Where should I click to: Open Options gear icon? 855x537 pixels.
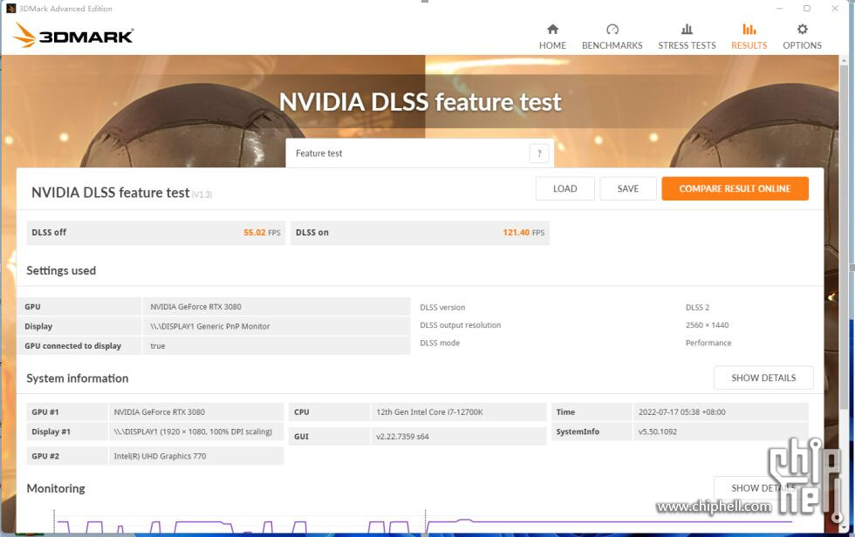(x=802, y=29)
